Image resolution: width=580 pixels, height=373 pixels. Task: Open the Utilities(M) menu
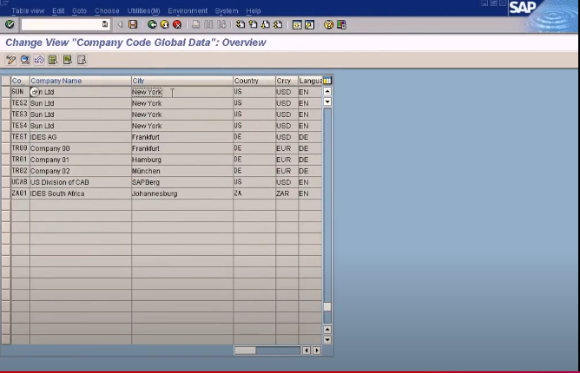(x=143, y=10)
